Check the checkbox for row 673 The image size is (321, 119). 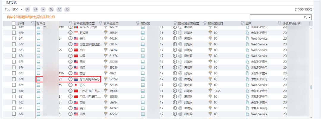14,50
